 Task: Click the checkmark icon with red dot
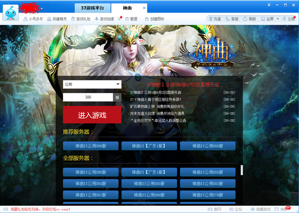click(x=120, y=19)
